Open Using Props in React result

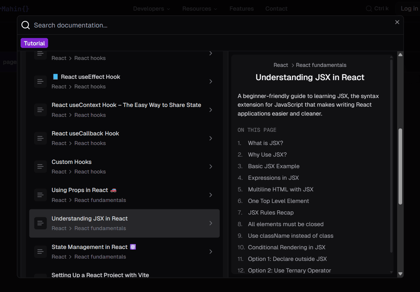click(x=124, y=195)
